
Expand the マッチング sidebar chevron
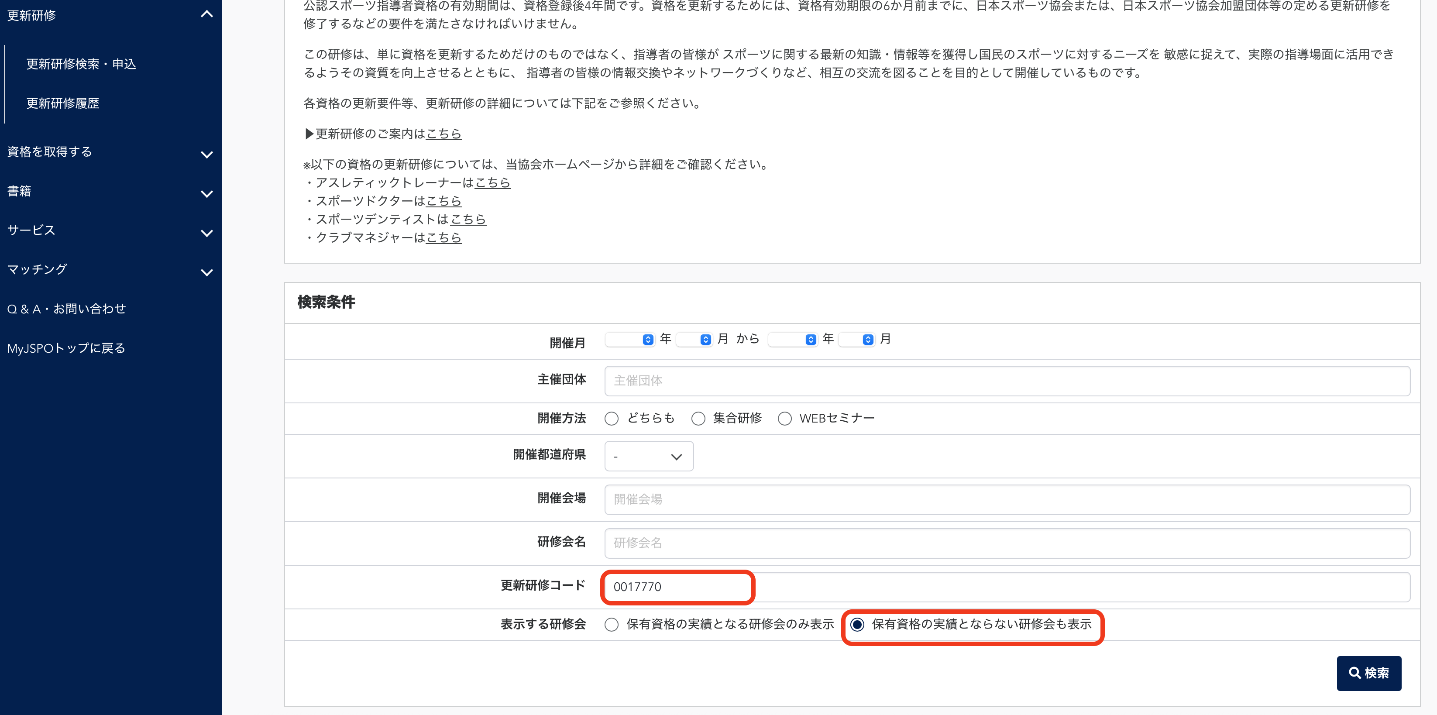tap(206, 272)
